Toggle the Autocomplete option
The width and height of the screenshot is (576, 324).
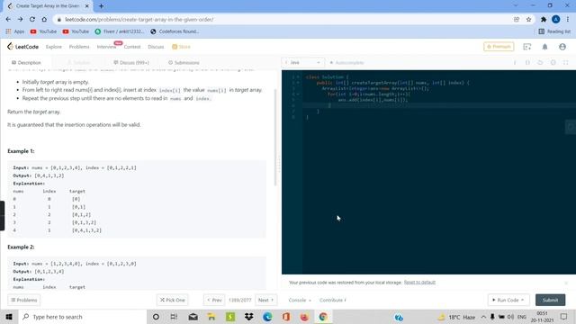coord(346,63)
